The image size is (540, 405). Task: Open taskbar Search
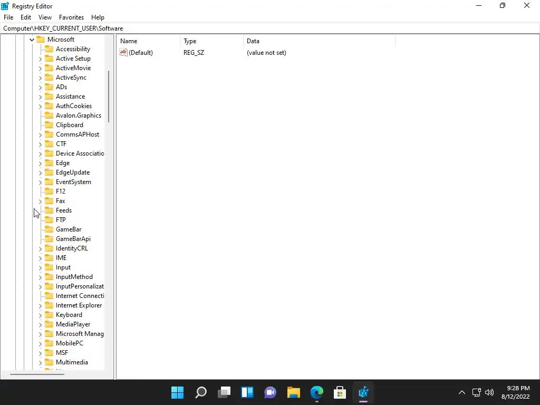point(201,392)
